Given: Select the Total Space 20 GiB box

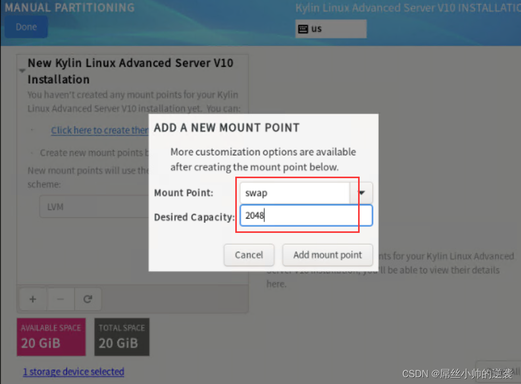Looking at the screenshot, I should [122, 337].
